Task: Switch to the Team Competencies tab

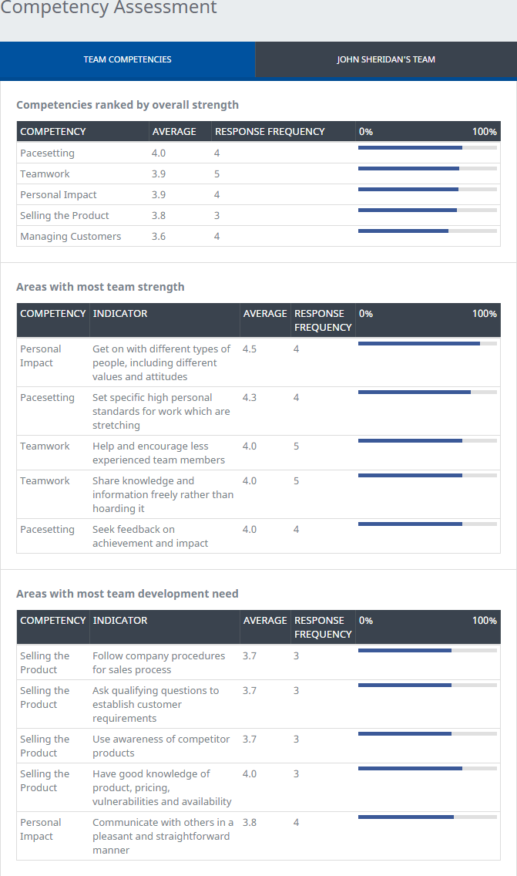Action: point(127,59)
